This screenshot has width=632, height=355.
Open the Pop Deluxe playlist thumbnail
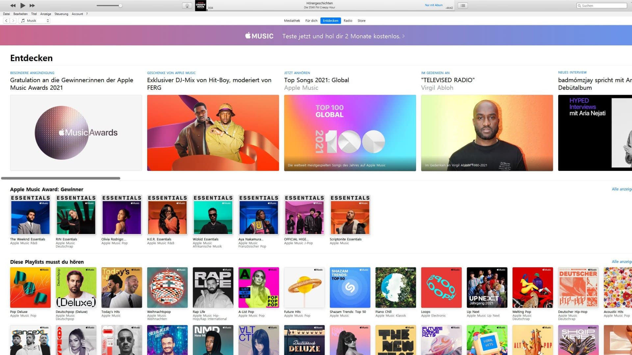pos(30,287)
